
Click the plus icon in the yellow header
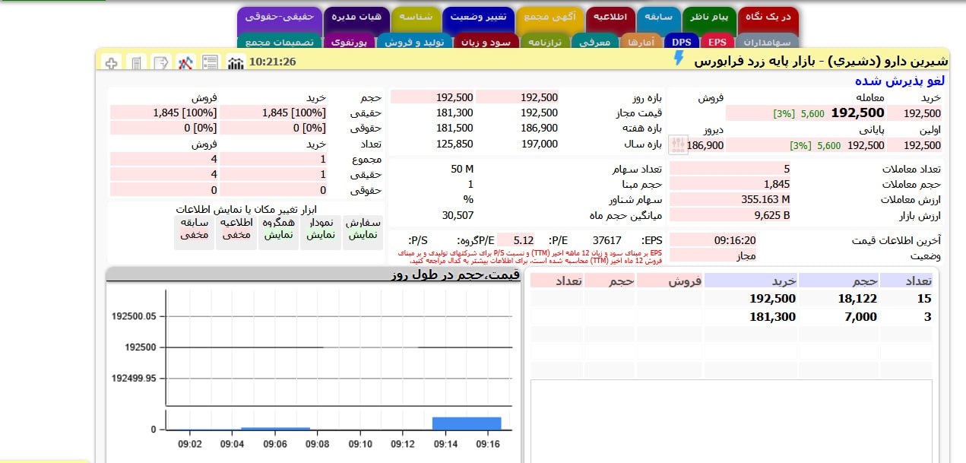[x=112, y=62]
